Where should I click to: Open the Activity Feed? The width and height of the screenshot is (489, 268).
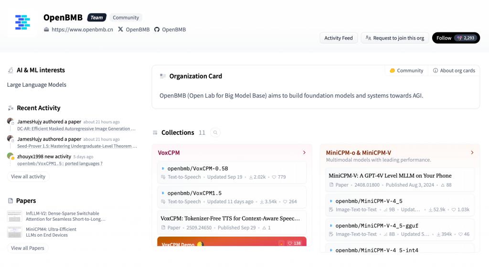tap(339, 38)
